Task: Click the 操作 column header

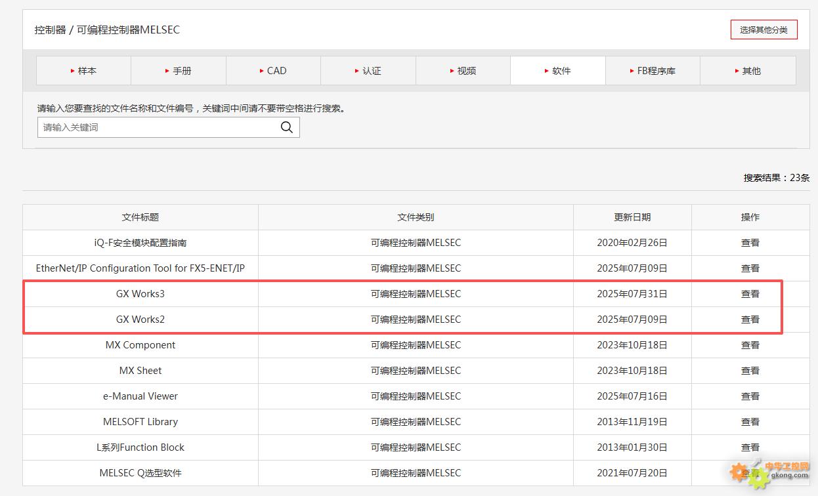Action: [750, 217]
